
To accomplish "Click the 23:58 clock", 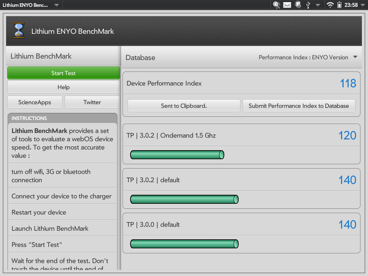I will click(351, 5).
